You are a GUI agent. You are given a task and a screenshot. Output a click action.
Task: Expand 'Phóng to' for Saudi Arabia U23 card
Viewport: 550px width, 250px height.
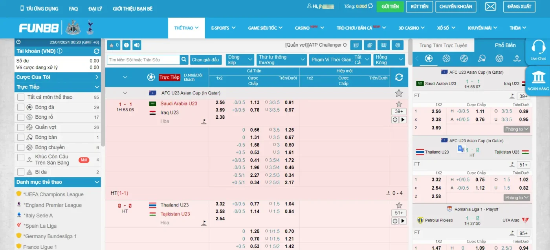(517, 129)
